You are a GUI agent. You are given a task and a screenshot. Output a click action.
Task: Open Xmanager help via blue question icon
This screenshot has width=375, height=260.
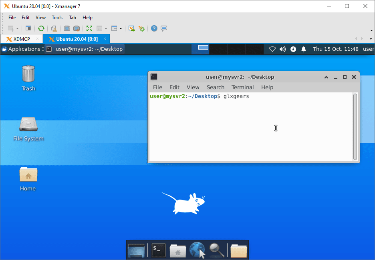tap(154, 28)
